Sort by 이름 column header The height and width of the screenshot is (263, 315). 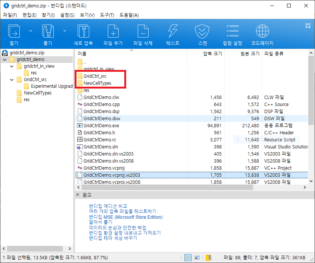pos(131,54)
